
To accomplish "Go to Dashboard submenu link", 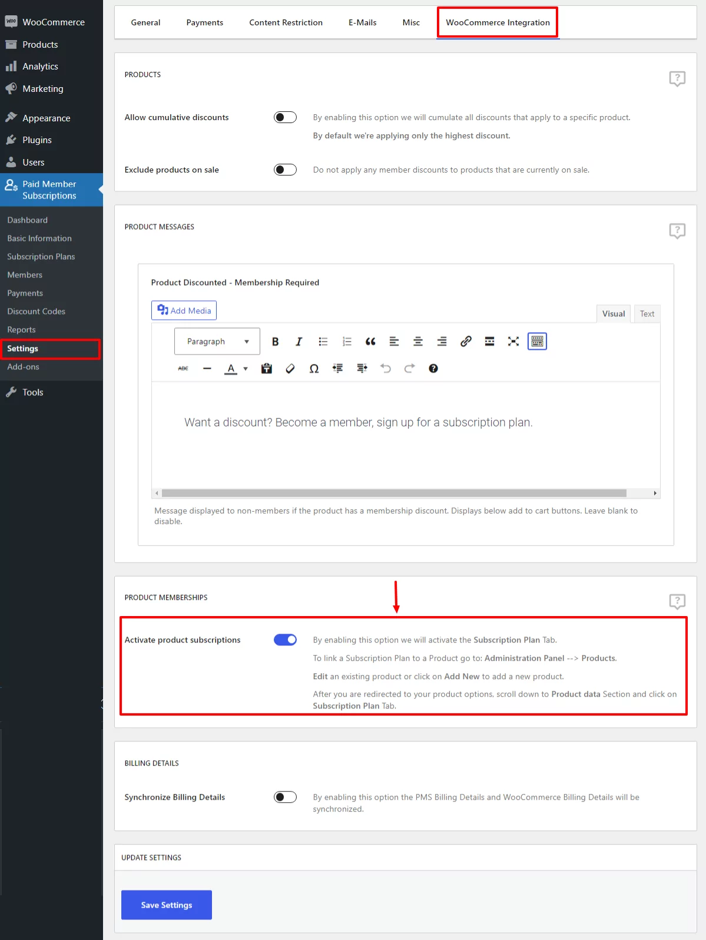I will point(27,220).
